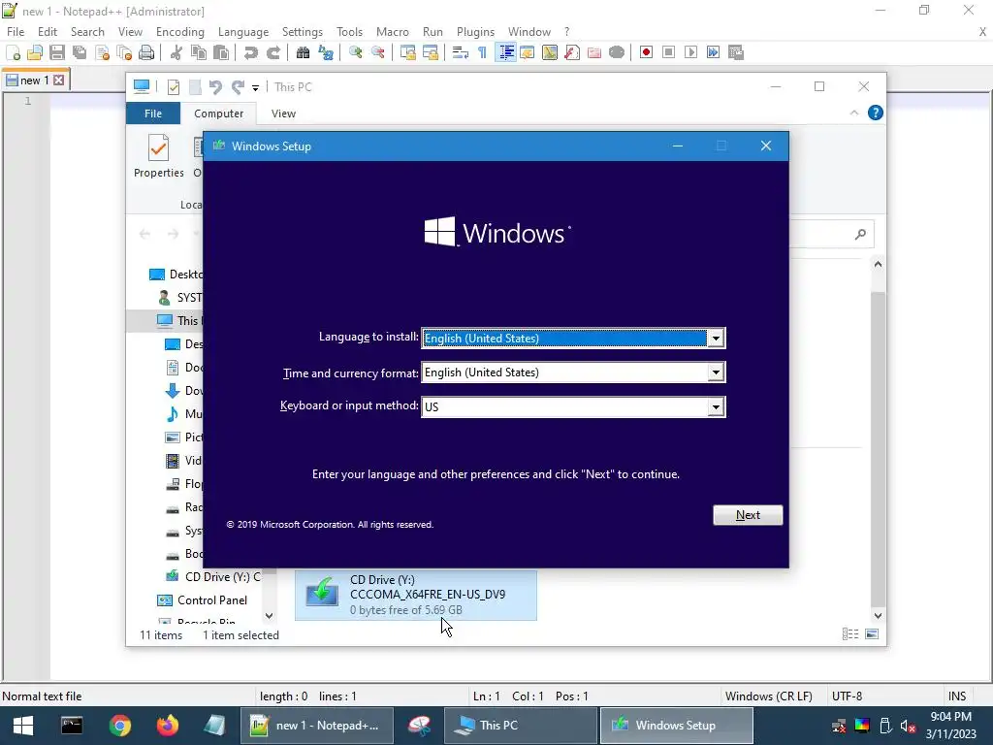
Task: Switch to the Computer ribbon tab
Action: pyautogui.click(x=218, y=113)
